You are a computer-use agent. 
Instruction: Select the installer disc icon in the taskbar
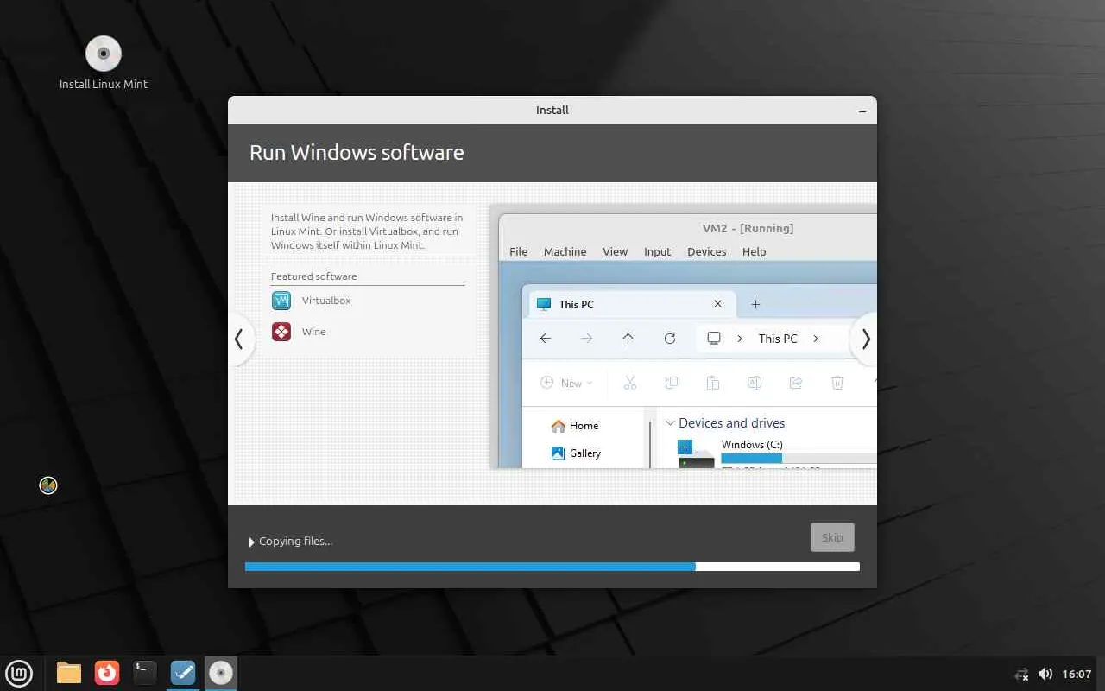(x=221, y=673)
